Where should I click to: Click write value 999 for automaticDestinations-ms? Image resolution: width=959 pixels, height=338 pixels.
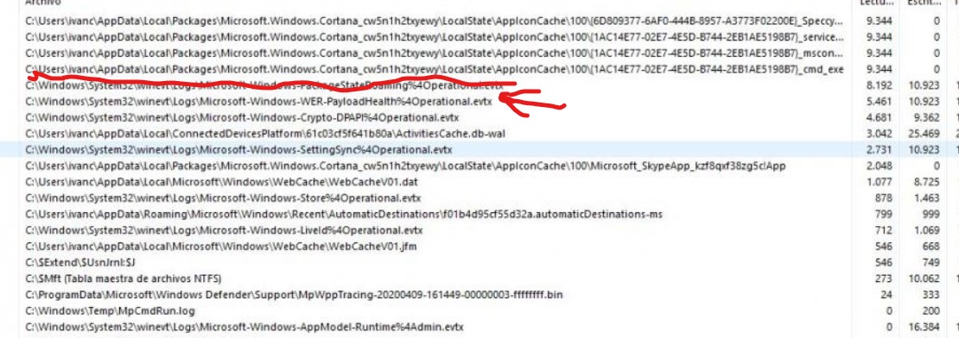[930, 214]
